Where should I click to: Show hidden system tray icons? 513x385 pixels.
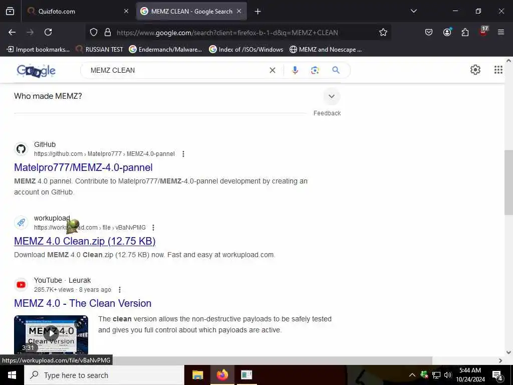(x=412, y=375)
